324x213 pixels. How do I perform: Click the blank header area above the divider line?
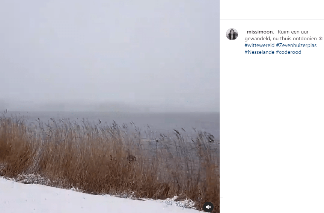tap(272, 9)
